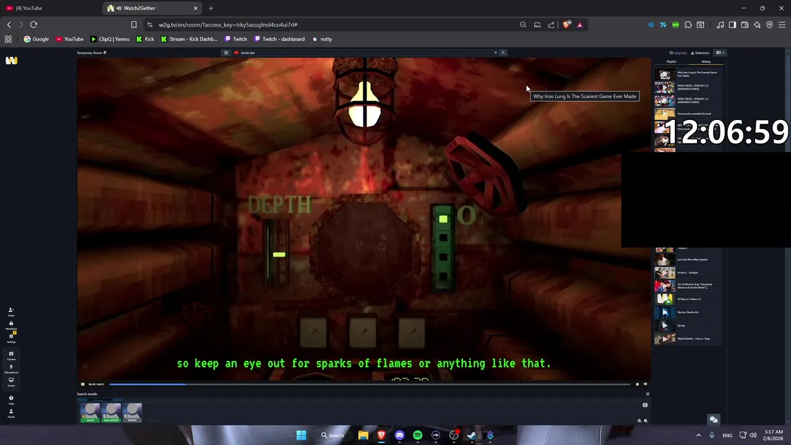The image size is (791, 445).
Task: Click the Upgrade link
Action: pos(679,53)
